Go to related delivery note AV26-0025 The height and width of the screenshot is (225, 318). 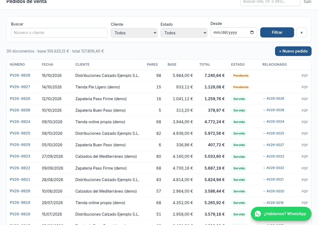273,133
